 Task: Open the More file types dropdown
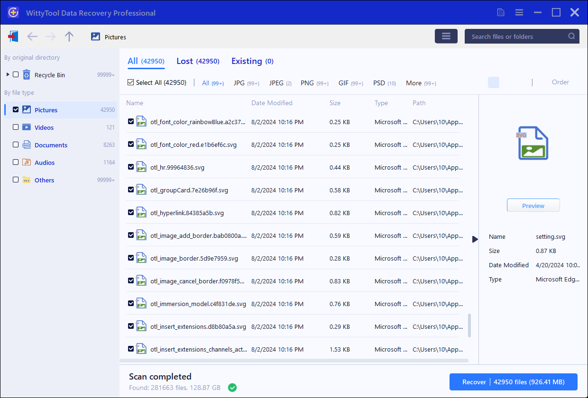point(421,83)
